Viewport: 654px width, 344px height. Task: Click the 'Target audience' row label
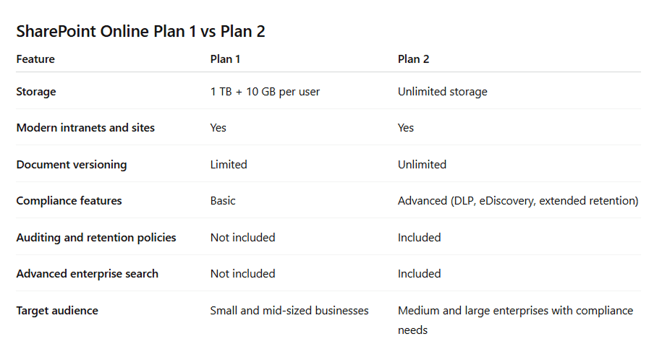tap(57, 311)
